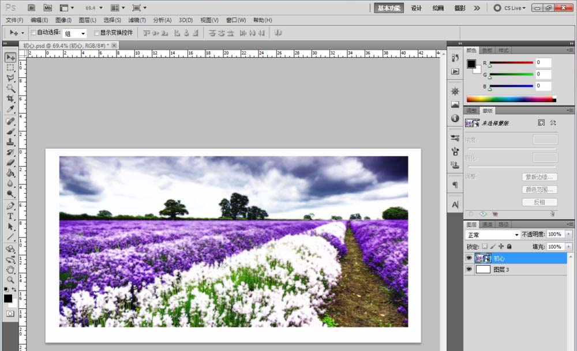
Task: Open the 图像(I) menu
Action: click(63, 20)
